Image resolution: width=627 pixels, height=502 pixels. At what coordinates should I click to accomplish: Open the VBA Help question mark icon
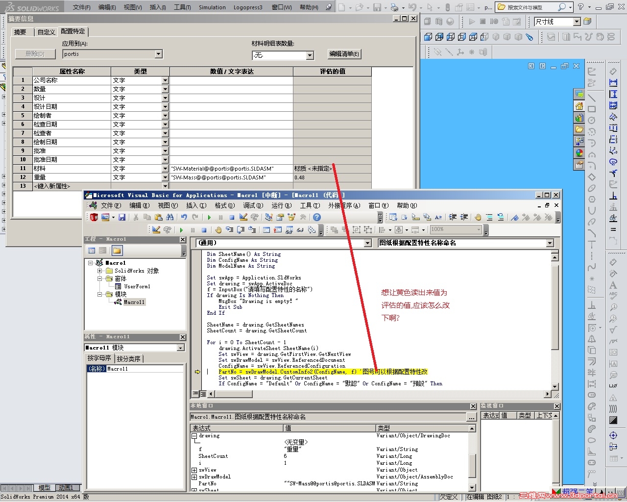click(317, 217)
